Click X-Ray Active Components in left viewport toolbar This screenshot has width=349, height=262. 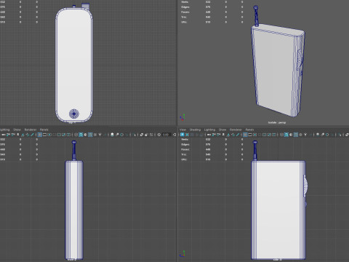[x=146, y=135]
